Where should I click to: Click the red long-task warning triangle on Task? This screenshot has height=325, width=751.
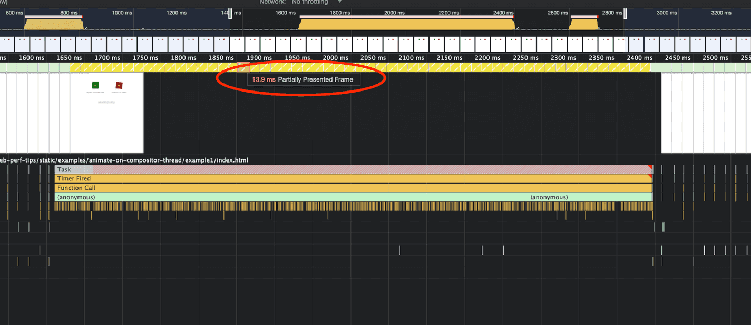click(650, 167)
